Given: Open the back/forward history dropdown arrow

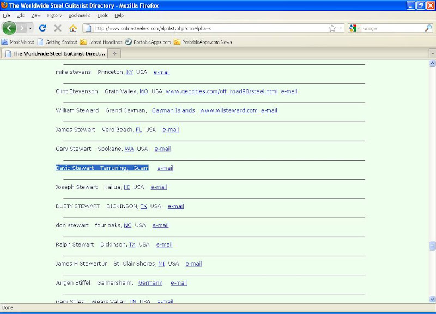Looking at the screenshot, I should point(31,28).
